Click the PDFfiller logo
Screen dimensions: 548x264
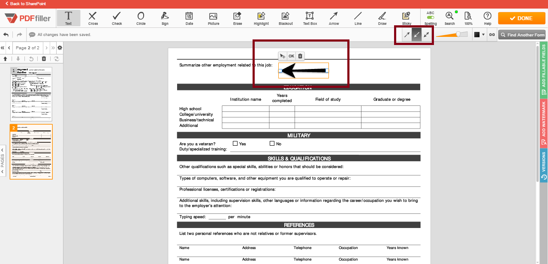[x=27, y=18]
